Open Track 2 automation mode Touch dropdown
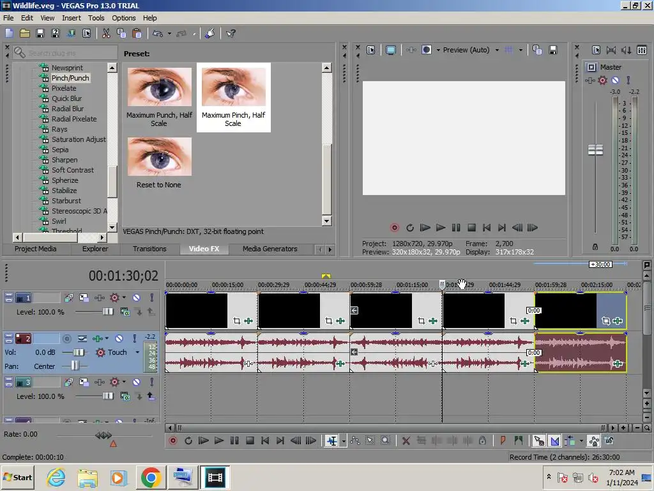654x491 pixels. 137,352
